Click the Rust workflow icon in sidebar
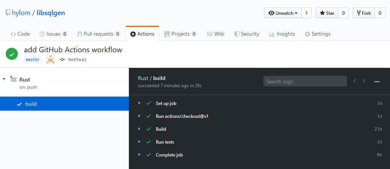The height and width of the screenshot is (169, 390). (x=13, y=79)
